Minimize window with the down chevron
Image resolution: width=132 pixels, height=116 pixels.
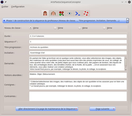click(x=122, y=2)
